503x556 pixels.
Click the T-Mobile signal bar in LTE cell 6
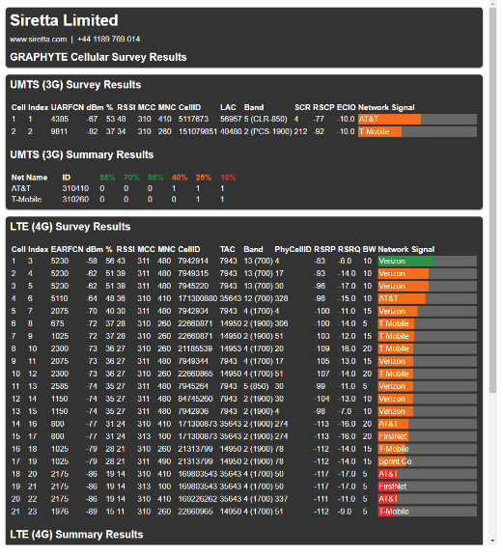pos(427,323)
